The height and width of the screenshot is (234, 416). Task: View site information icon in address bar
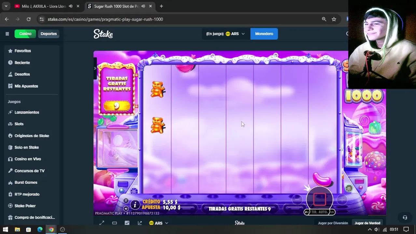tap(42, 19)
